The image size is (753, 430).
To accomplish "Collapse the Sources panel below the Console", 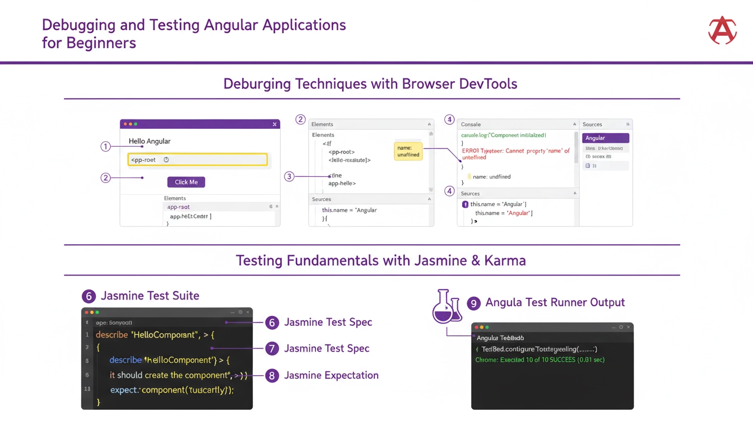I will pyautogui.click(x=574, y=193).
